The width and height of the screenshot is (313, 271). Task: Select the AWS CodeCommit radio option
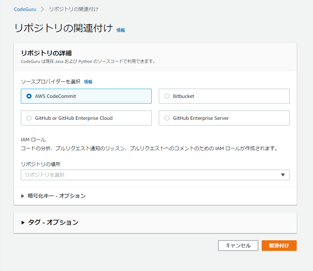[86, 96]
